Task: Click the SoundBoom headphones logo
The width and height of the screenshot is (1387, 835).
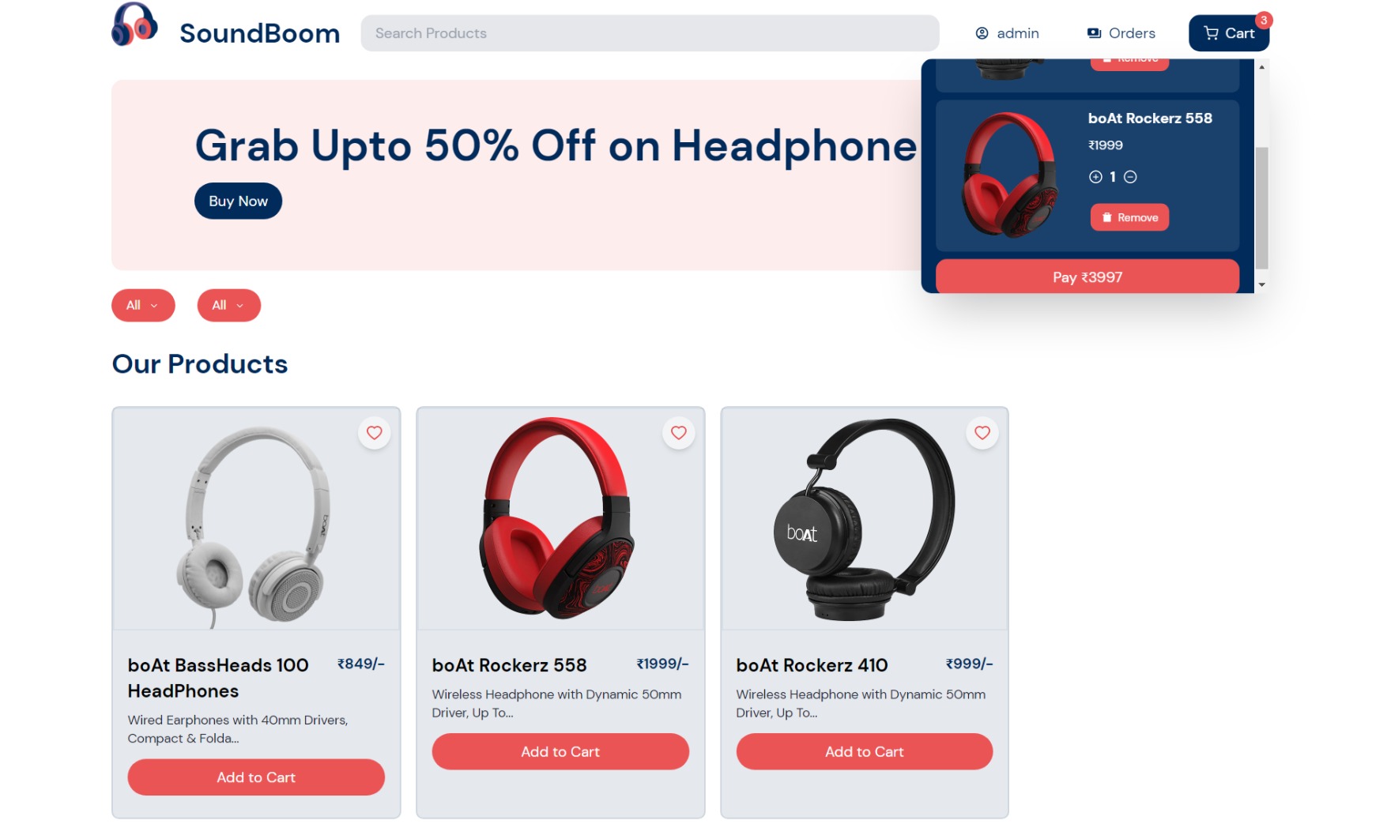Action: click(x=134, y=24)
